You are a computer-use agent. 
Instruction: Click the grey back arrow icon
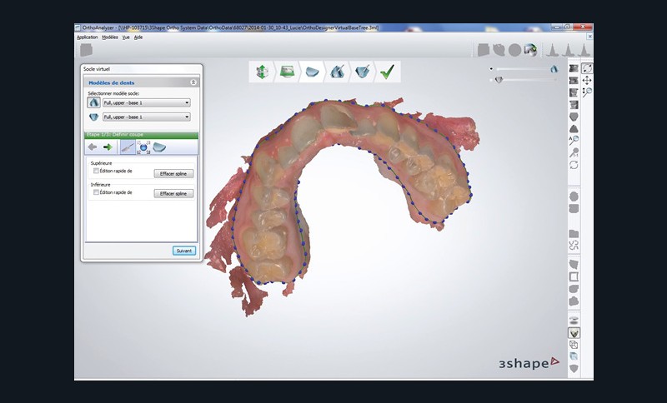(x=93, y=147)
